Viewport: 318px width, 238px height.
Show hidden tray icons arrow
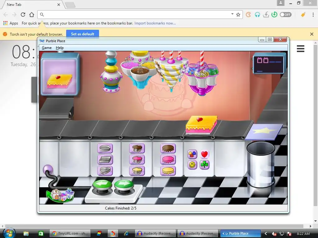click(266, 234)
